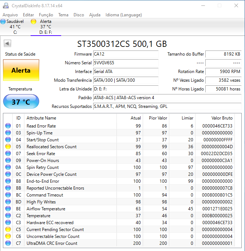Click the yellow orb on Alerta drive tab
The height and width of the screenshot is (251, 245).
[x=33, y=21]
